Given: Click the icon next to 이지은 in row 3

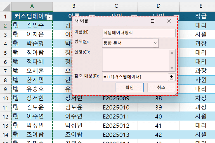Looking at the screenshot, I should pos(16,34).
